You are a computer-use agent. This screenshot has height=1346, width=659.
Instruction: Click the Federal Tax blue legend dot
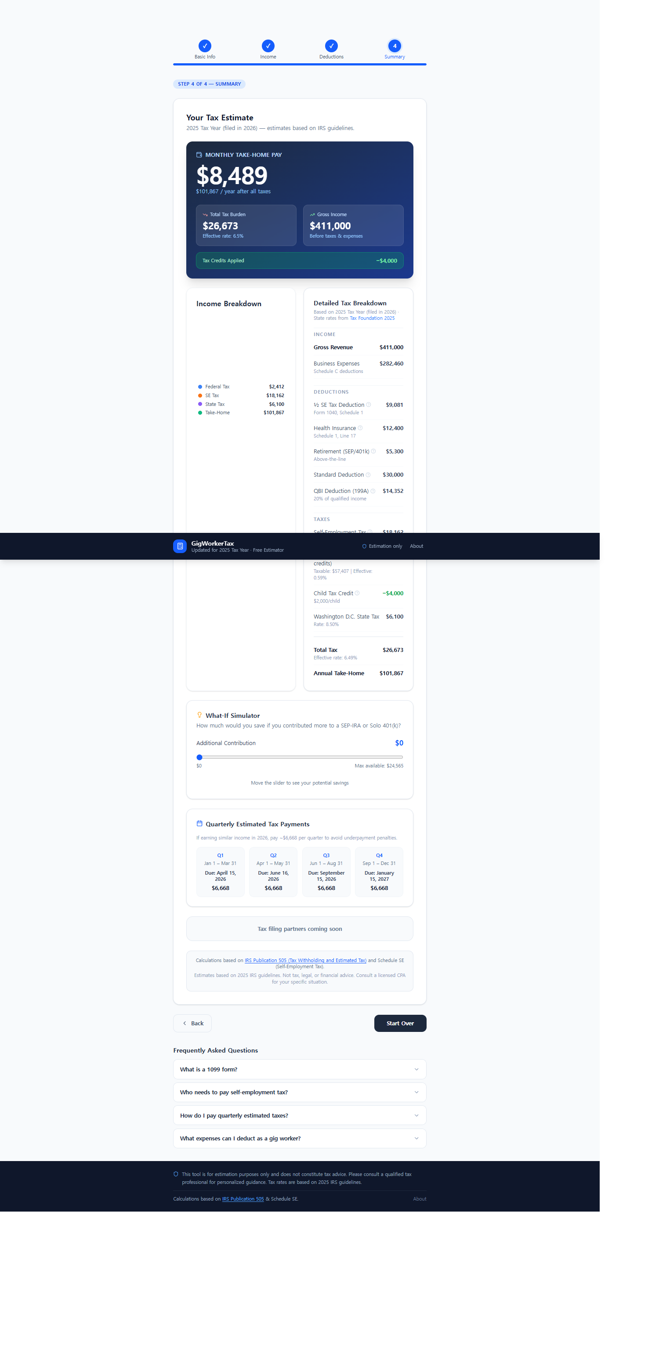pyautogui.click(x=199, y=387)
